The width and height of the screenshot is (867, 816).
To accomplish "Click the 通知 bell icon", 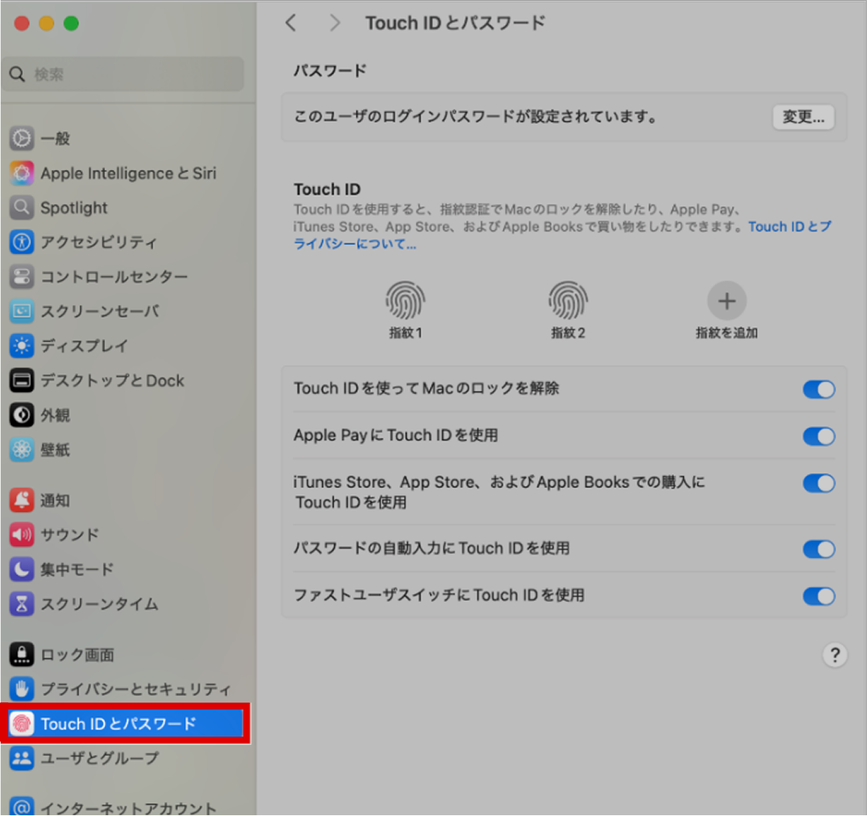I will 21,501.
